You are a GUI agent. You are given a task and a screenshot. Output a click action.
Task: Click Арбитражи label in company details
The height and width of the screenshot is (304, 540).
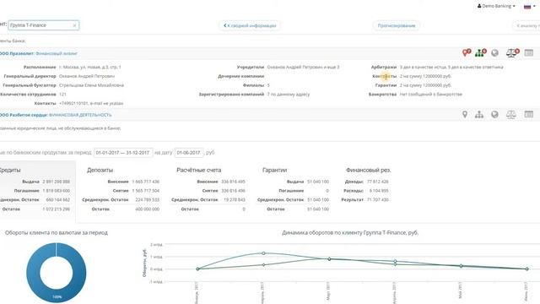pyautogui.click(x=384, y=67)
